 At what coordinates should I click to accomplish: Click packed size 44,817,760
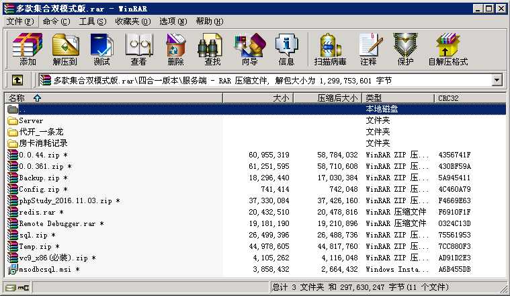coord(337,246)
